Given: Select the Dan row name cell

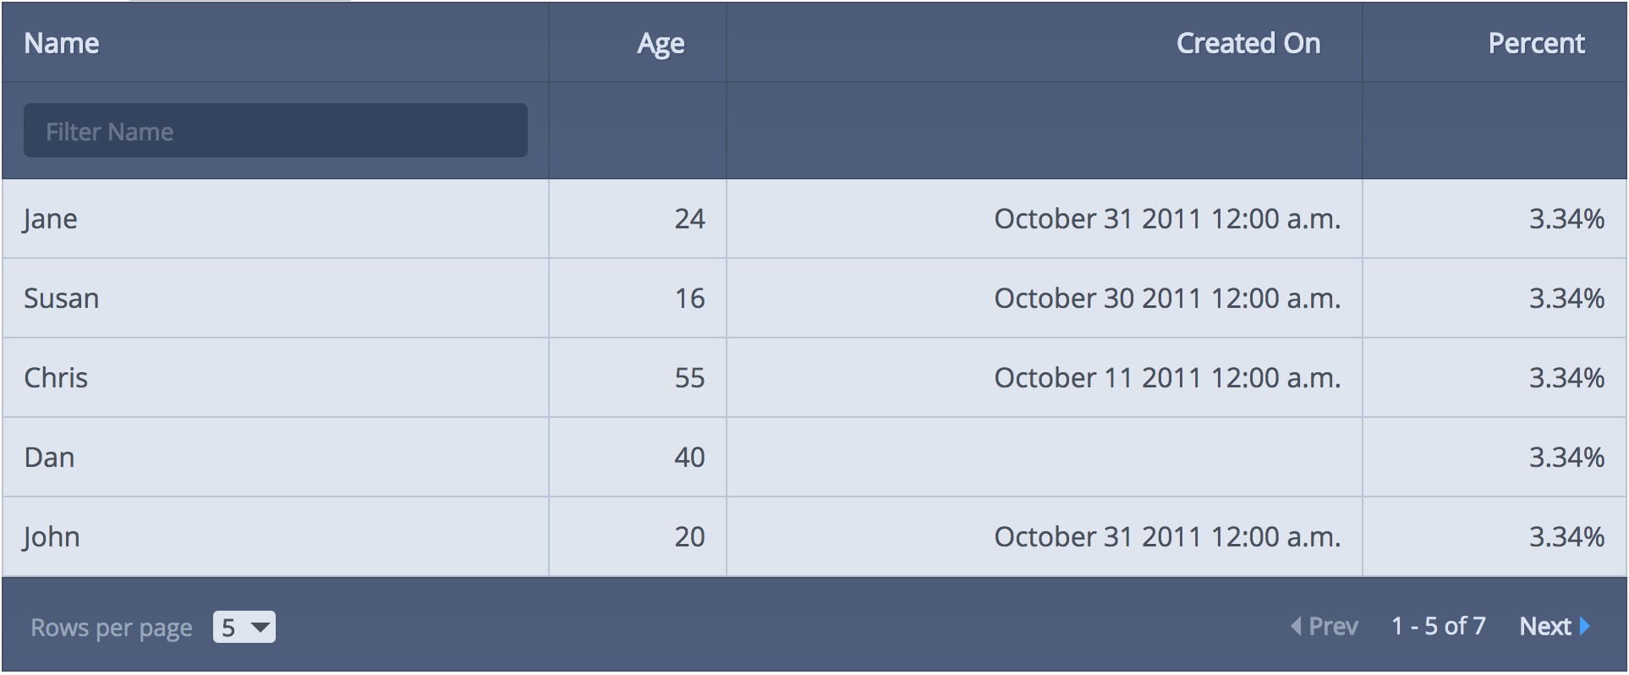Looking at the screenshot, I should (x=276, y=458).
